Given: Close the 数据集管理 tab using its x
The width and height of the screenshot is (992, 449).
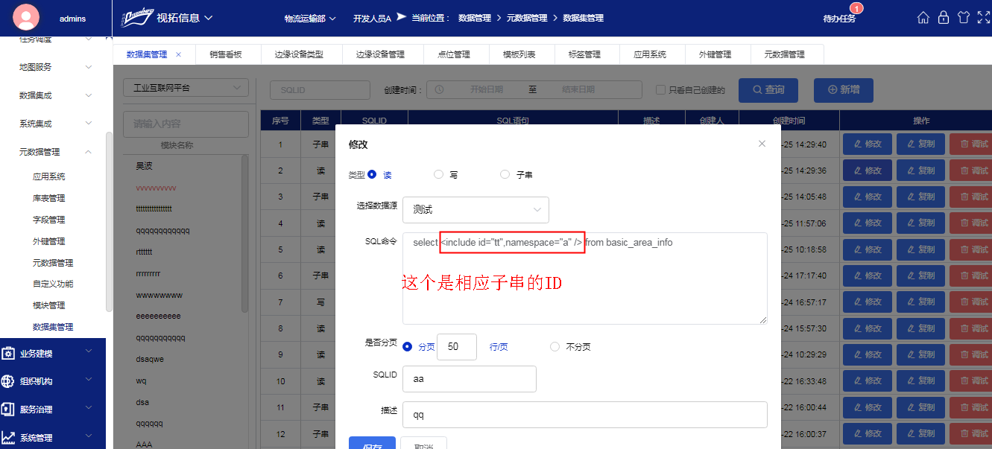Looking at the screenshot, I should coord(178,54).
